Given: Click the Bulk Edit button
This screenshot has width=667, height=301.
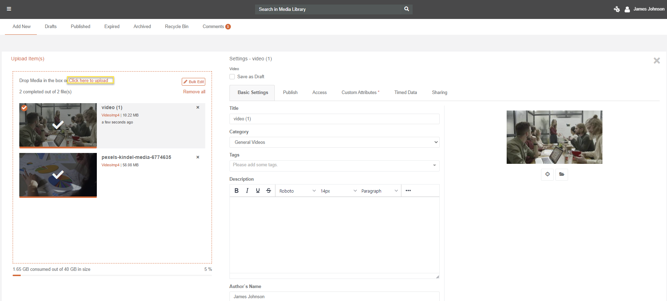Looking at the screenshot, I should (193, 82).
